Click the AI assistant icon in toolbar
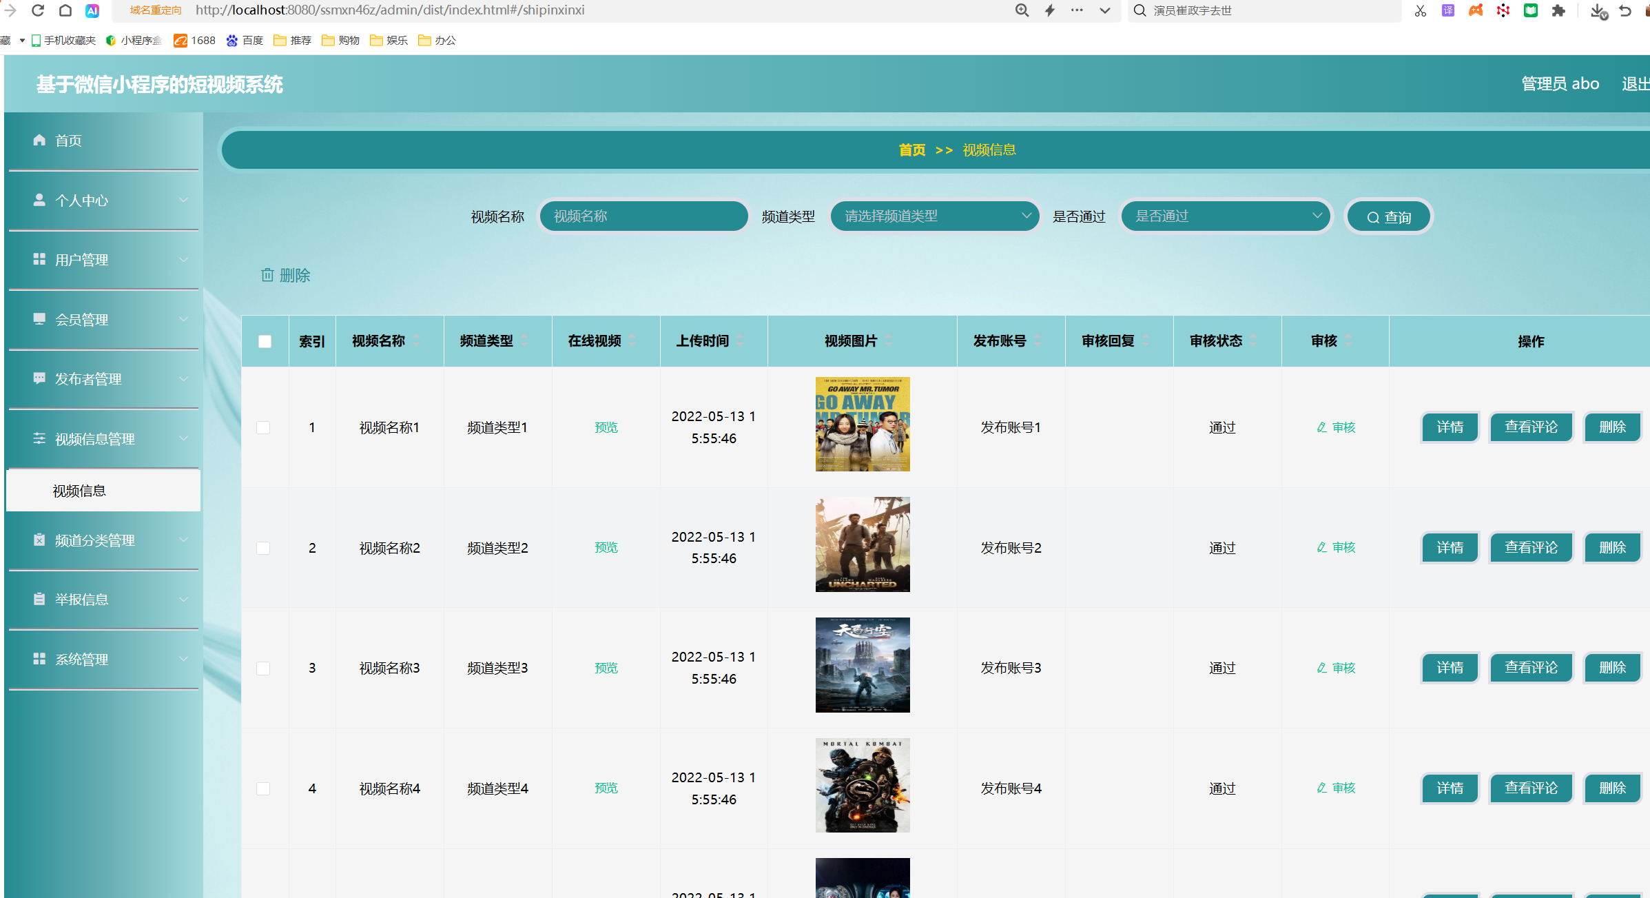Viewport: 1650px width, 898px height. [x=92, y=10]
